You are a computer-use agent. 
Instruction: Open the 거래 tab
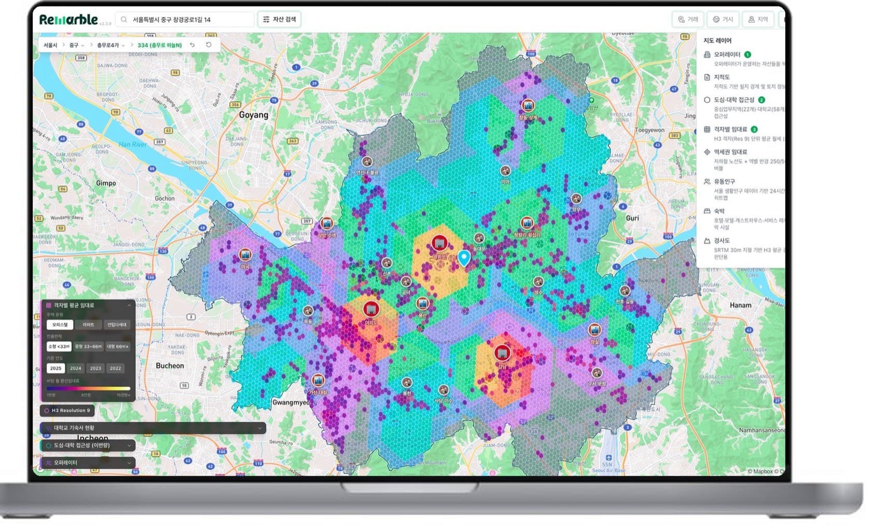click(x=688, y=20)
